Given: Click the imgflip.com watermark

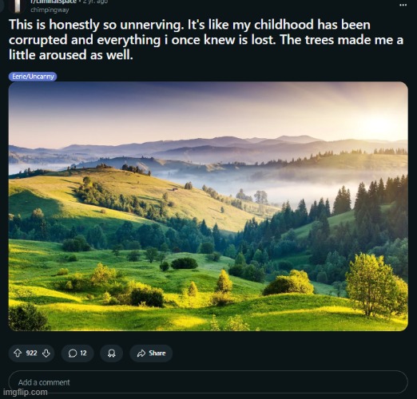Looking at the screenshot, I should (26, 392).
